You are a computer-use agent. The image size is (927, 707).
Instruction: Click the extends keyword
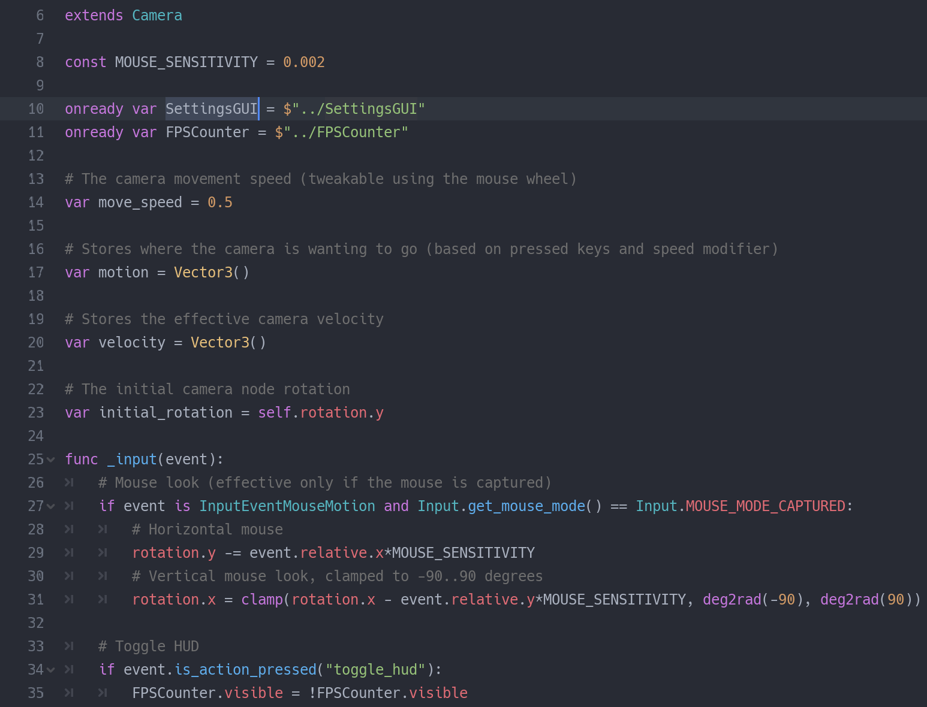pyautogui.click(x=94, y=16)
